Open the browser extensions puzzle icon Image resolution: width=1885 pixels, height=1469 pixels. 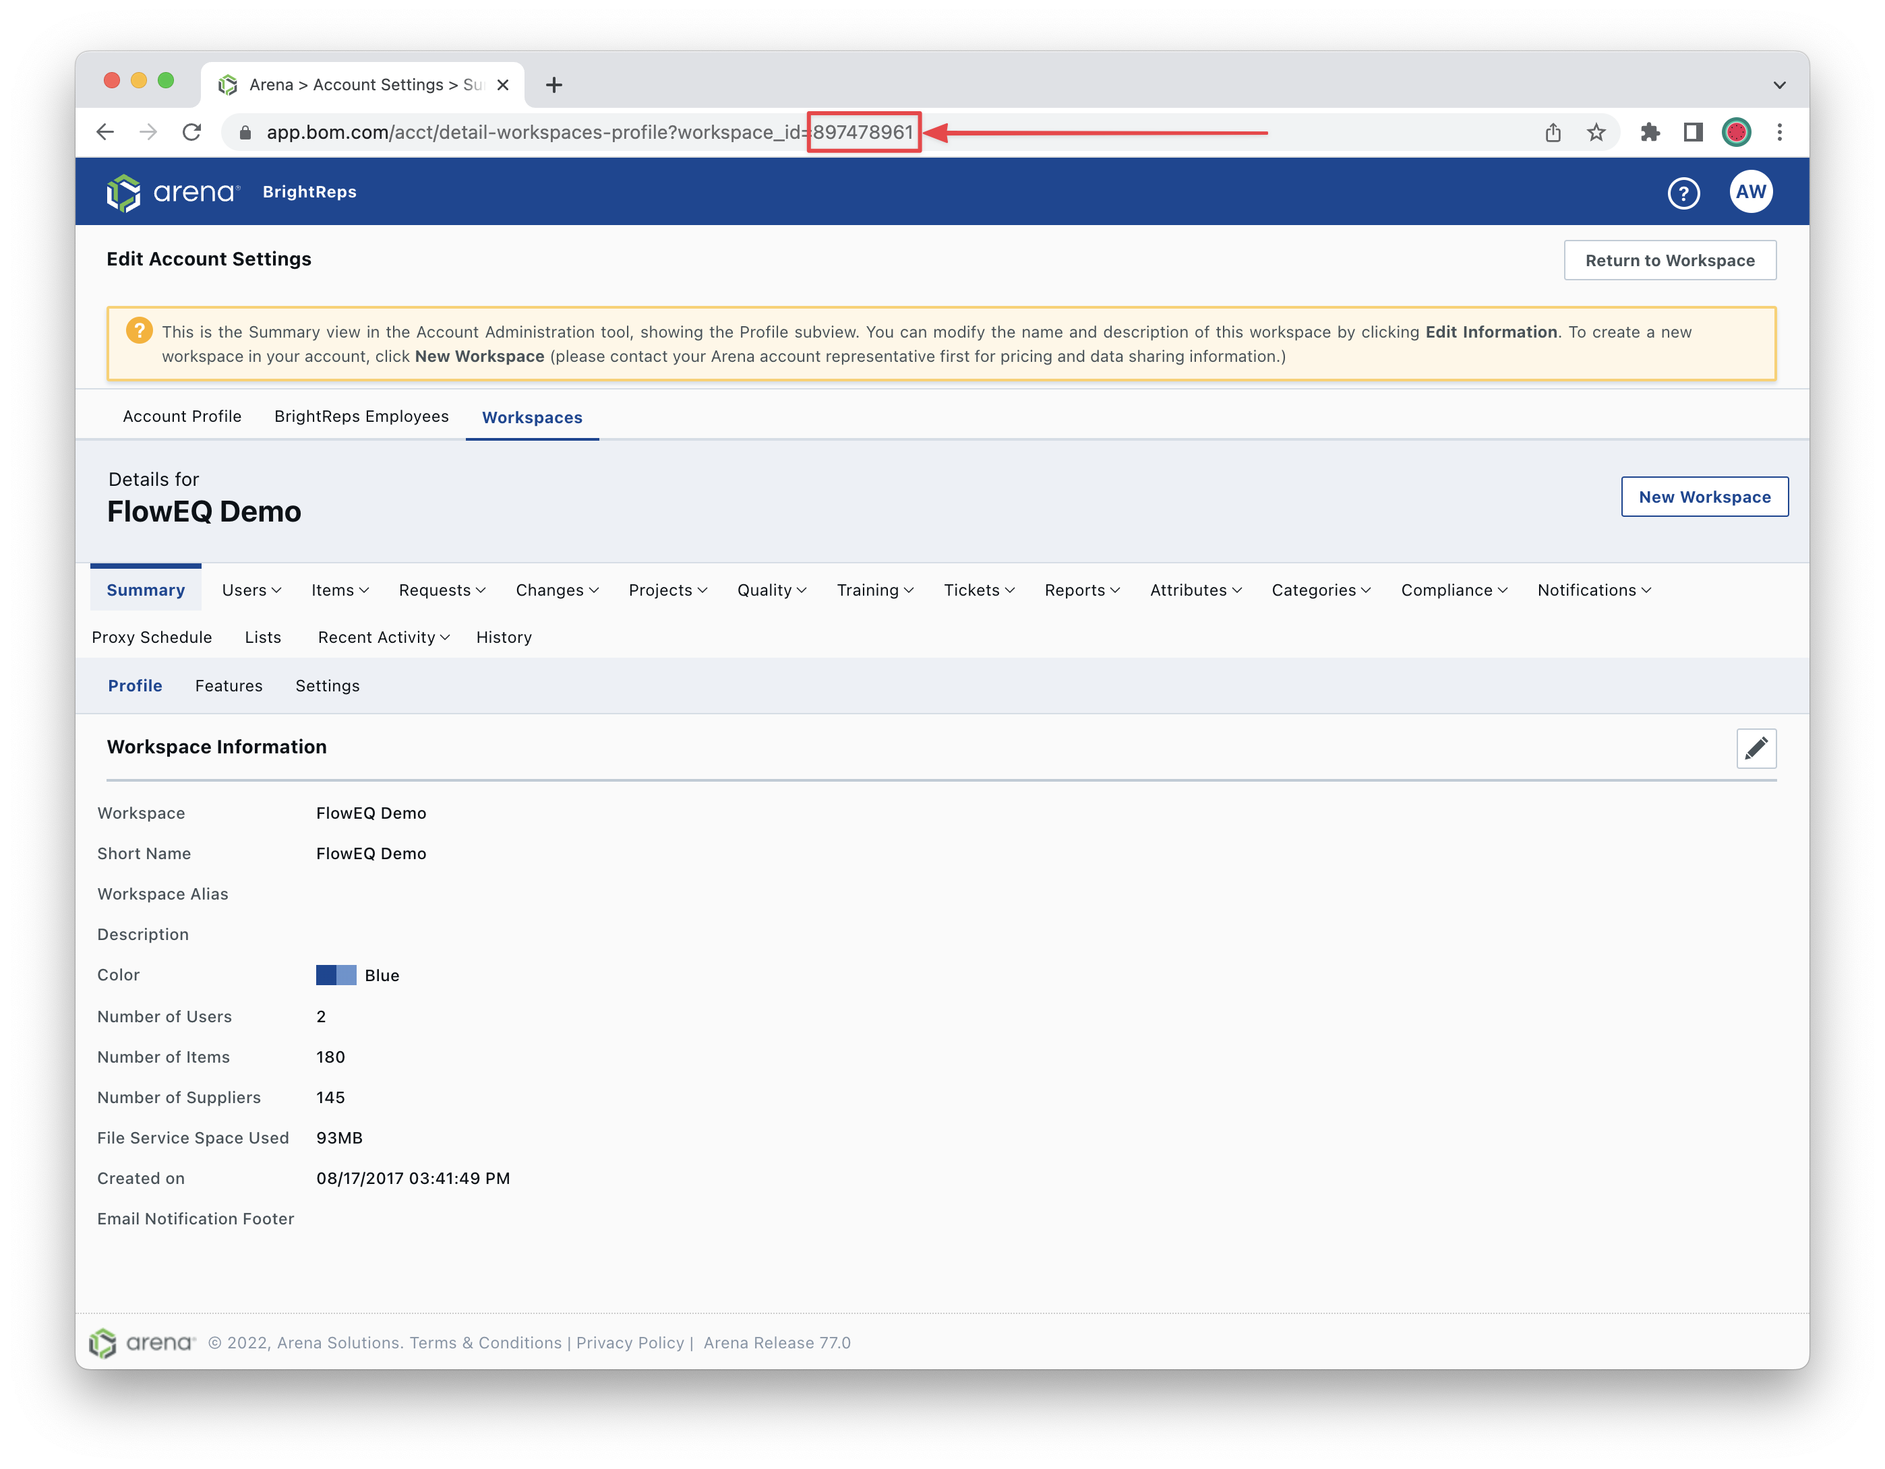(1650, 132)
